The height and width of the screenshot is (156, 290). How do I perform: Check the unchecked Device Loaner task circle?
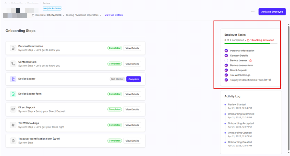[226, 60]
